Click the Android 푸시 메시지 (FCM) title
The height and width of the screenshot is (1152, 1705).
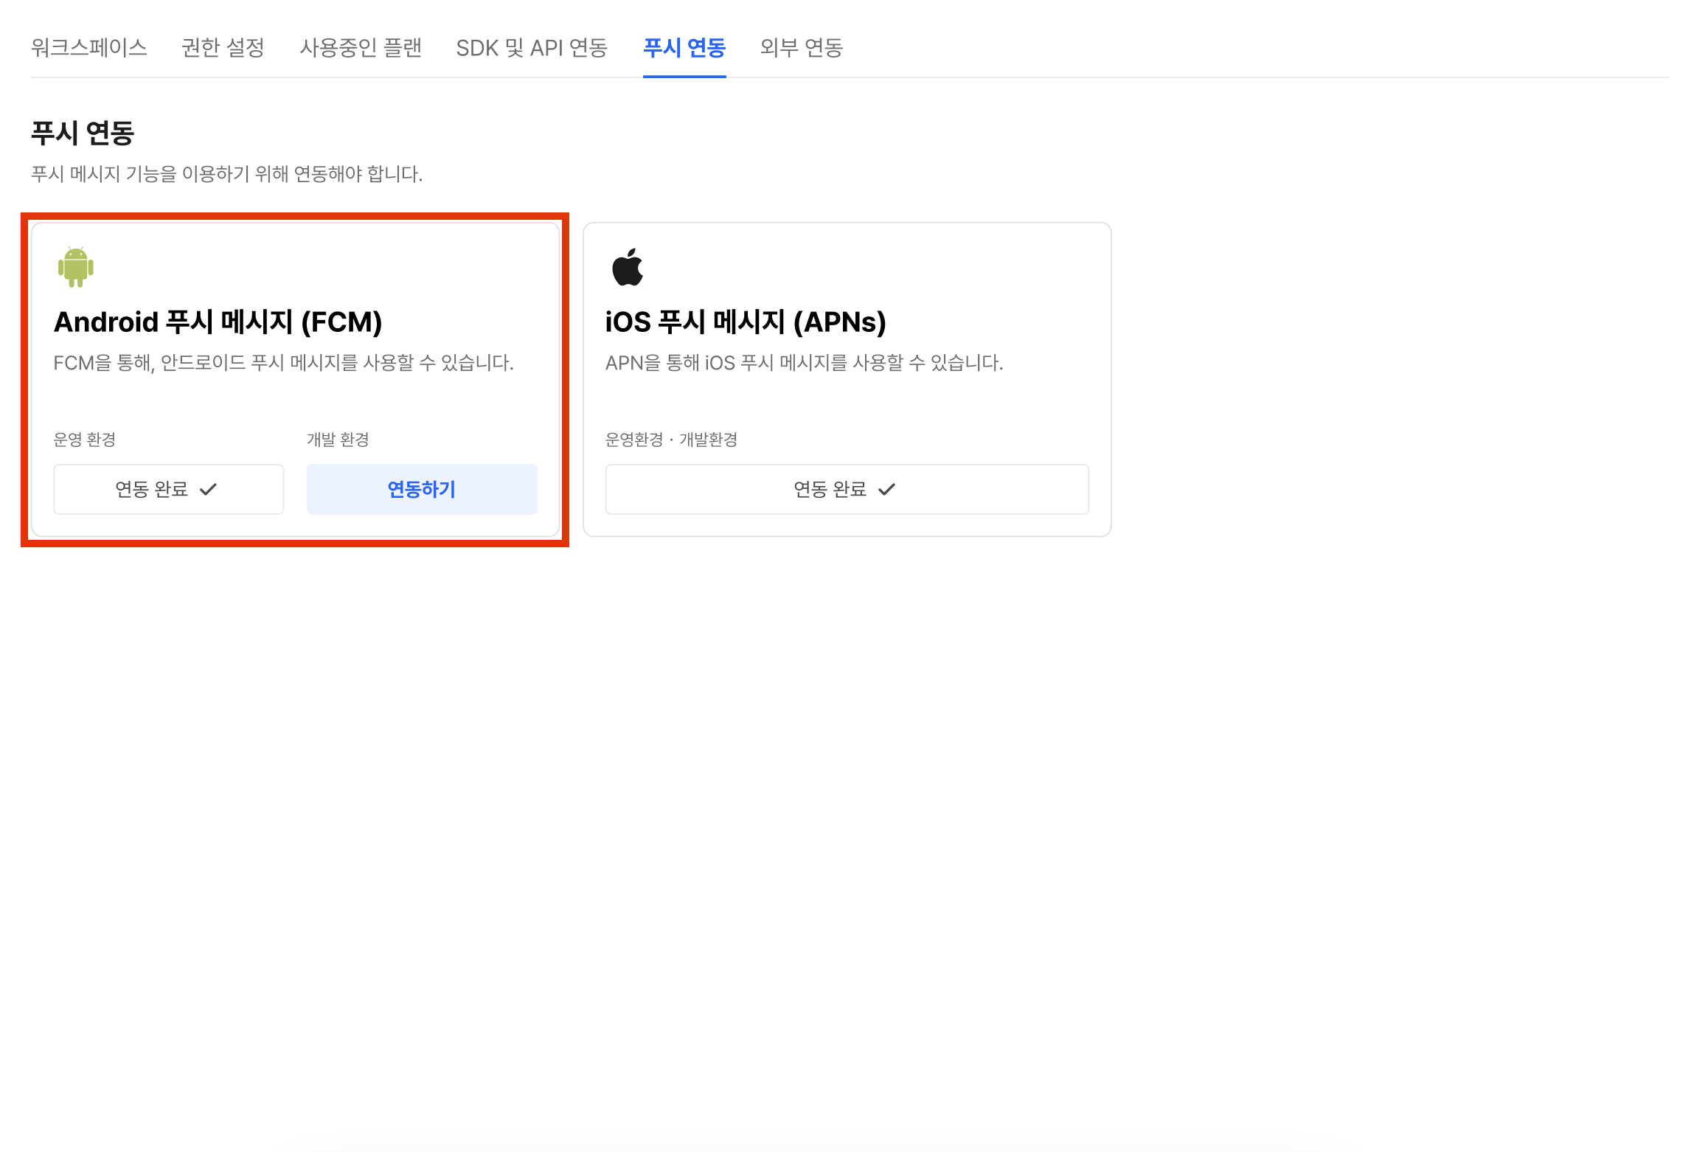click(x=218, y=322)
